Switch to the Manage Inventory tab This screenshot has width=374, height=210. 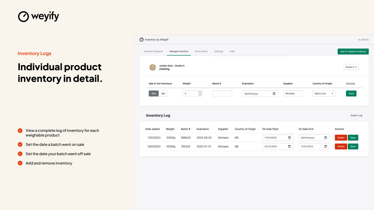pos(179,51)
